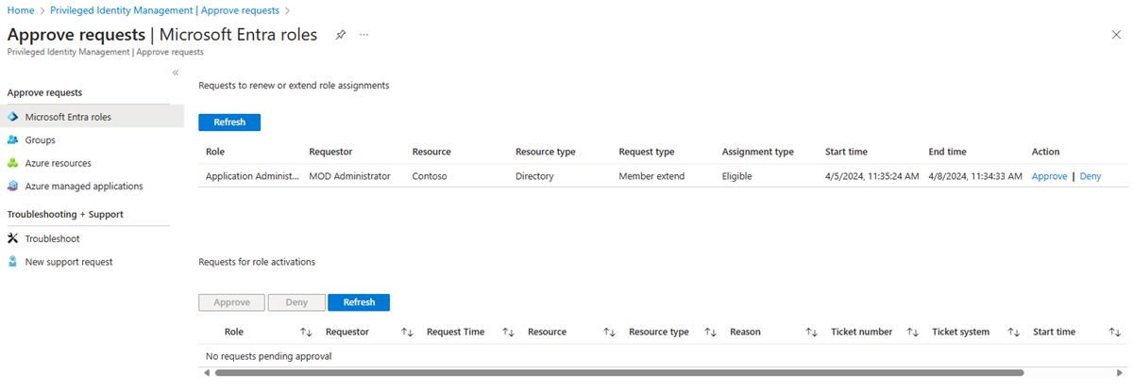This screenshot has height=389, width=1133.
Task: Sort activations by Role column arrows
Action: [x=306, y=332]
